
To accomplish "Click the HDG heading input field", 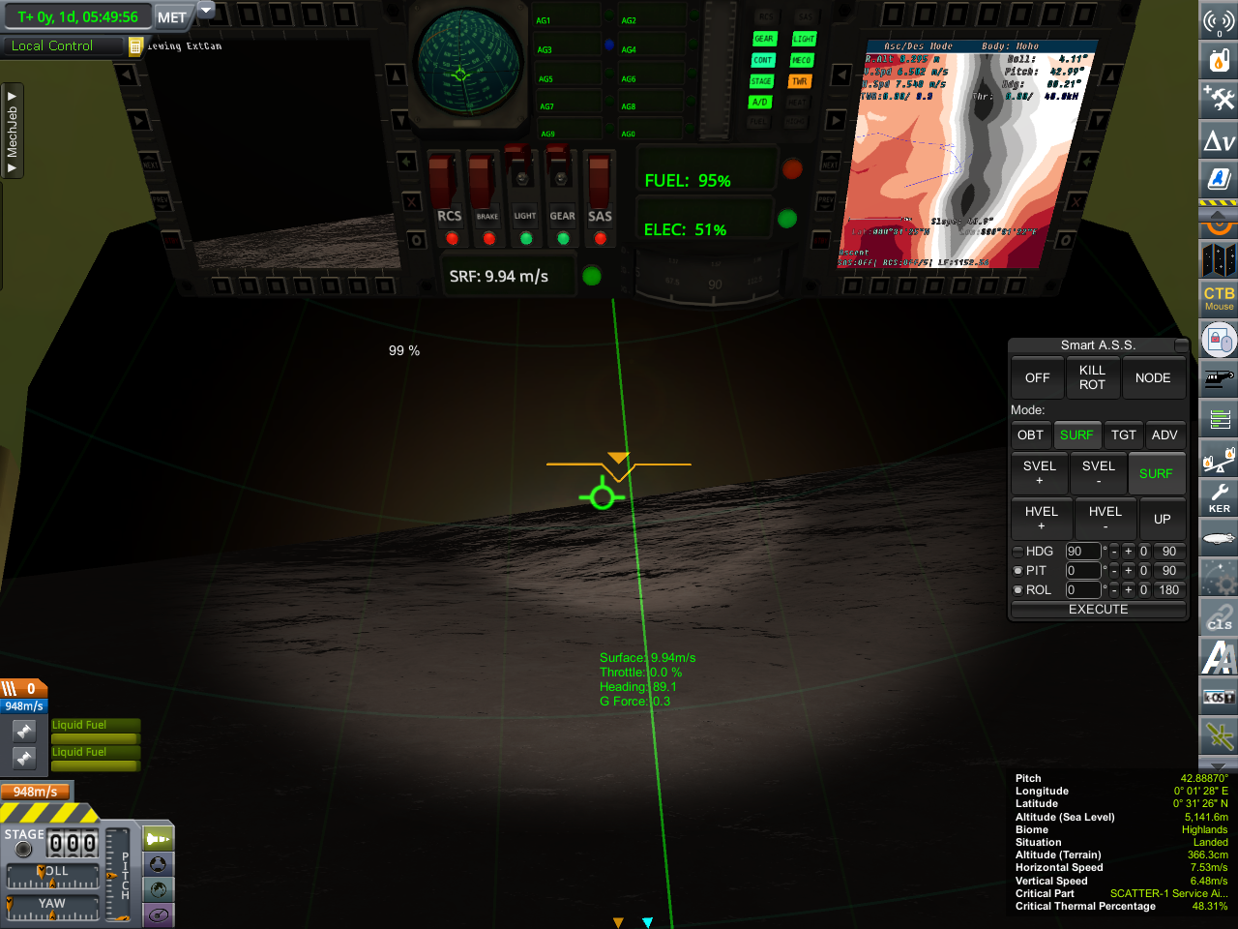I will click(x=1082, y=552).
